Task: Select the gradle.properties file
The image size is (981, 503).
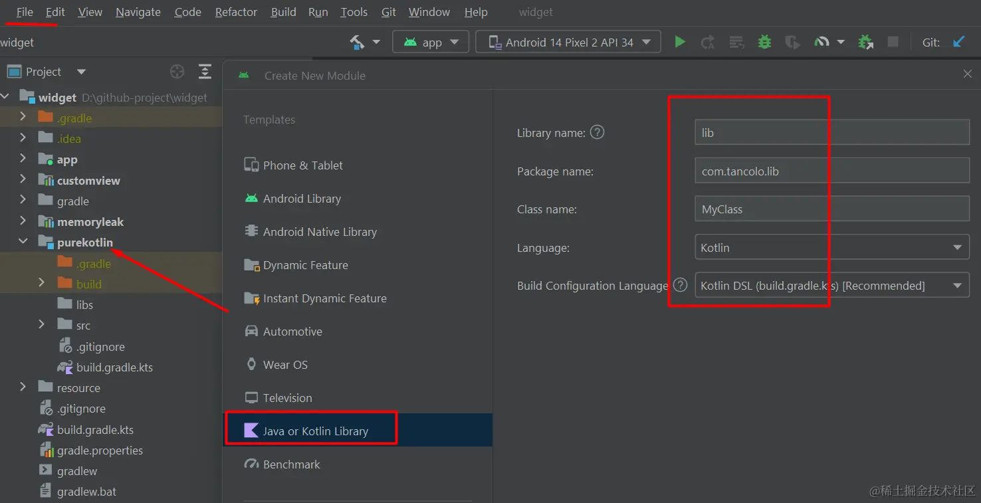Action: tap(100, 450)
